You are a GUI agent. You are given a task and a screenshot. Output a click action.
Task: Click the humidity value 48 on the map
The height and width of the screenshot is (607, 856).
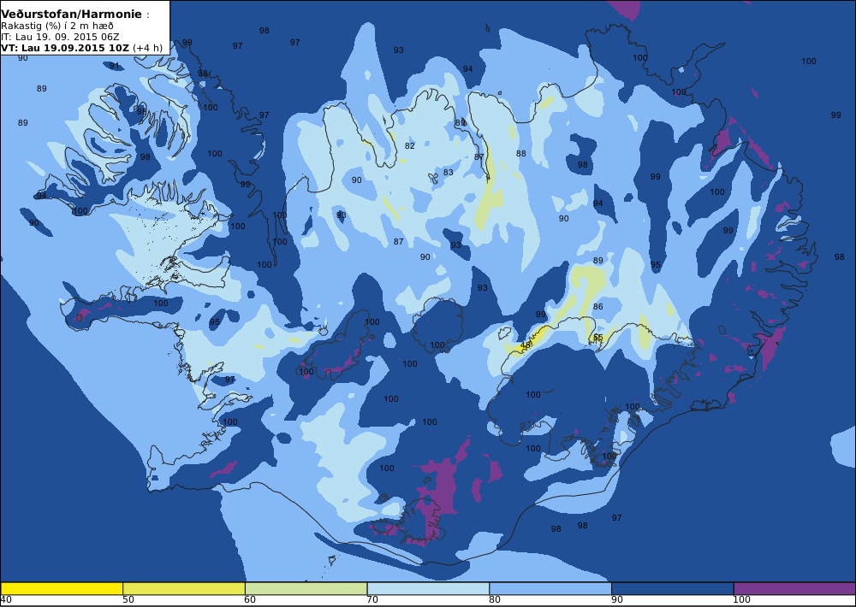[526, 345]
